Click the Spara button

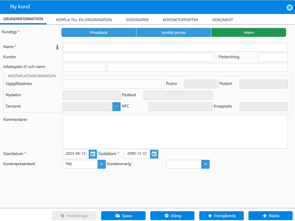click(123, 216)
